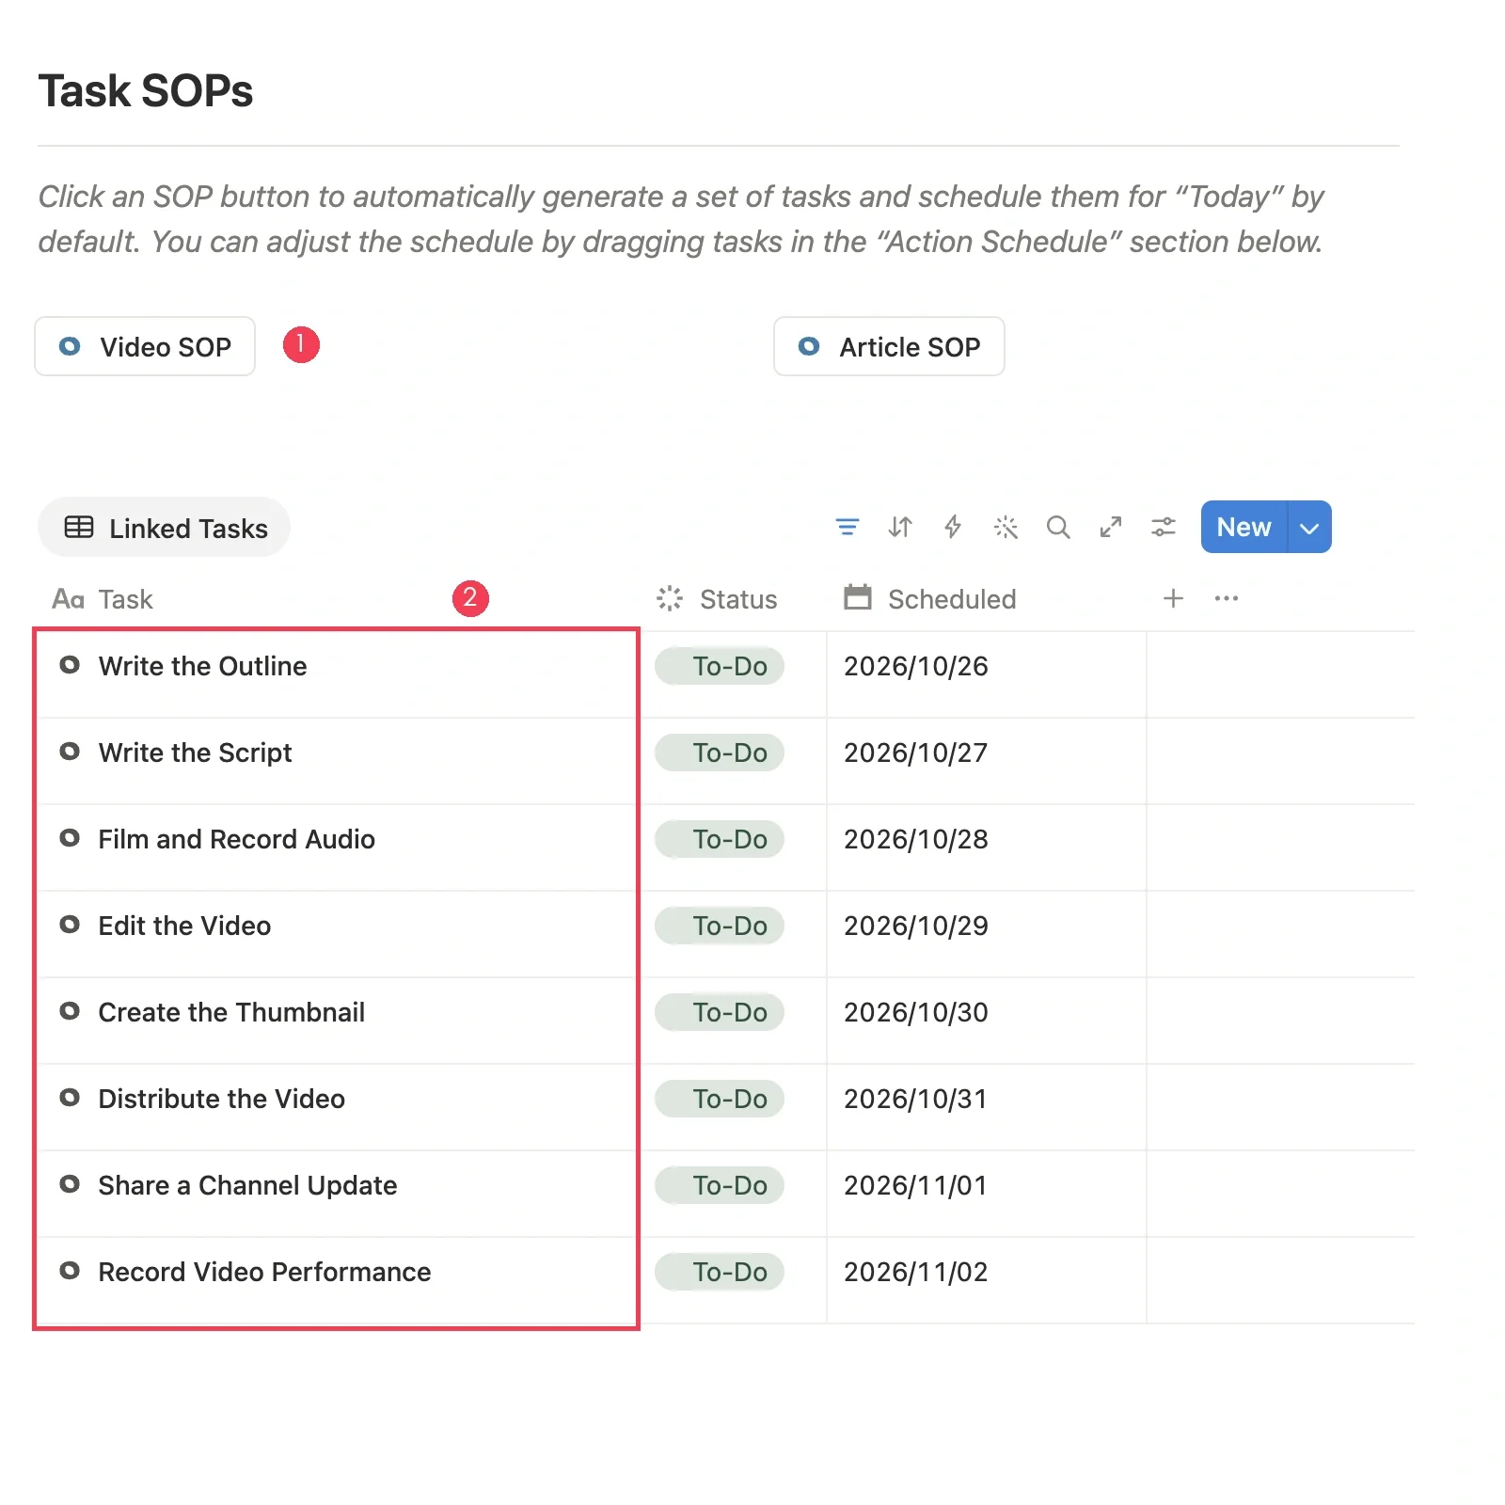Open database search magnifier icon

point(1058,527)
